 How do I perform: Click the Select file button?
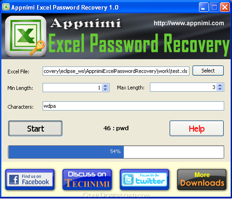click(208, 71)
